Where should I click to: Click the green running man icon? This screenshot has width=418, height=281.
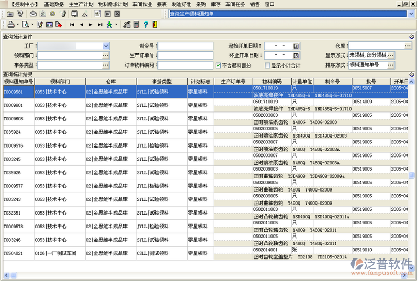[109, 25]
